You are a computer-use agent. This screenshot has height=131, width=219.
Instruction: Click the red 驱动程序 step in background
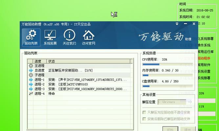[204, 58]
